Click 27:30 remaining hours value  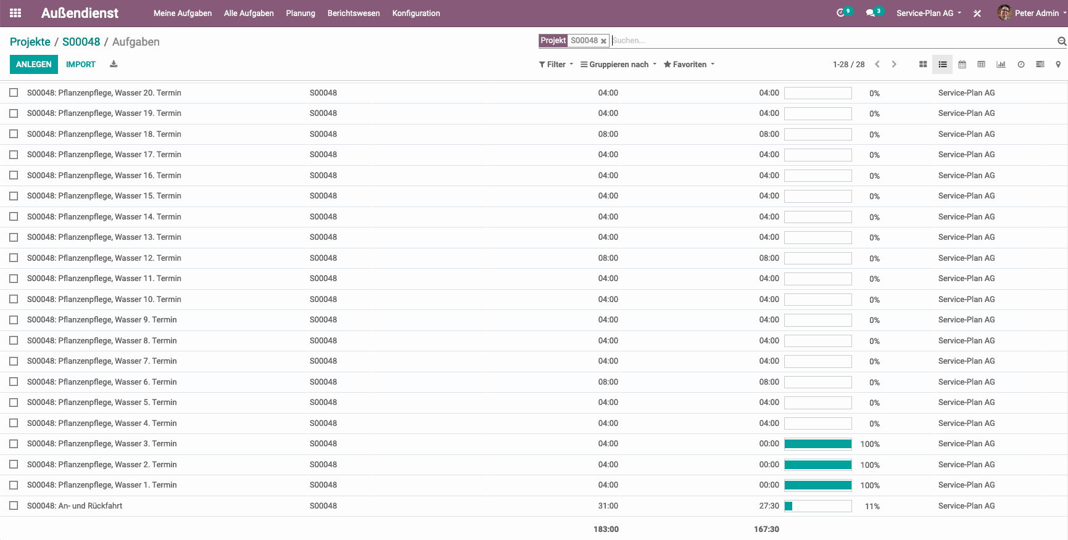point(769,505)
